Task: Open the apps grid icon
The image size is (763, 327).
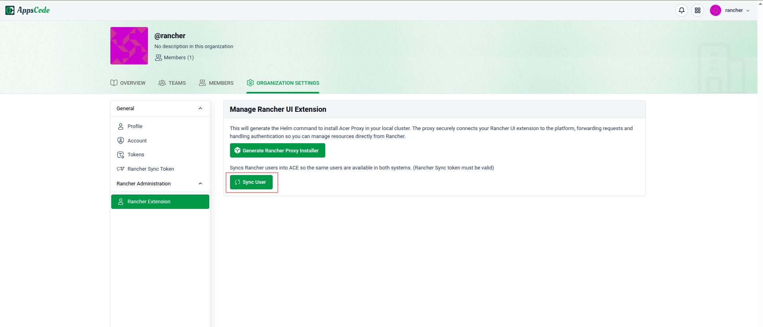Action: point(697,10)
